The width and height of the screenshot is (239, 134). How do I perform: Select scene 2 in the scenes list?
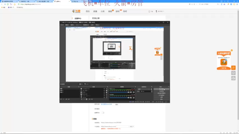tap(62, 91)
